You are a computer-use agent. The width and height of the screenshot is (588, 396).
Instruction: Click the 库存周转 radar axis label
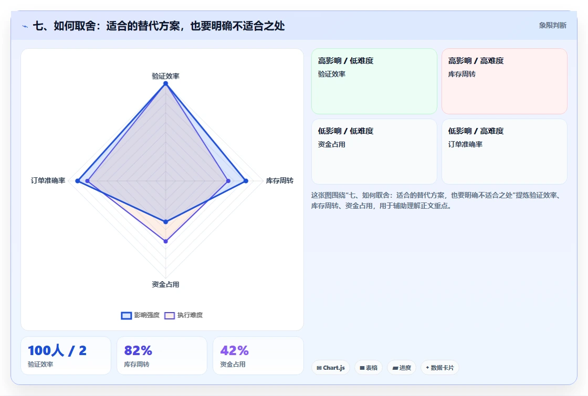click(280, 180)
